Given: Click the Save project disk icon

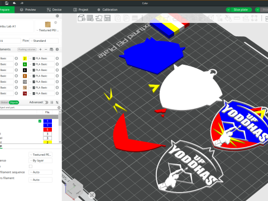Looking at the screenshot, I should (x=7, y=3).
